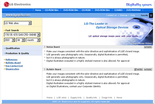Click notice "Make your images consistent" line

pyautogui.click(x=93, y=51)
